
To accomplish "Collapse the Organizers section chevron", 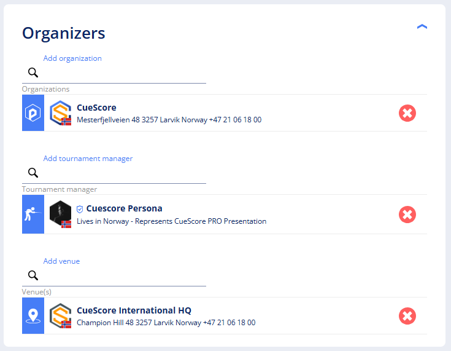I will [x=422, y=27].
